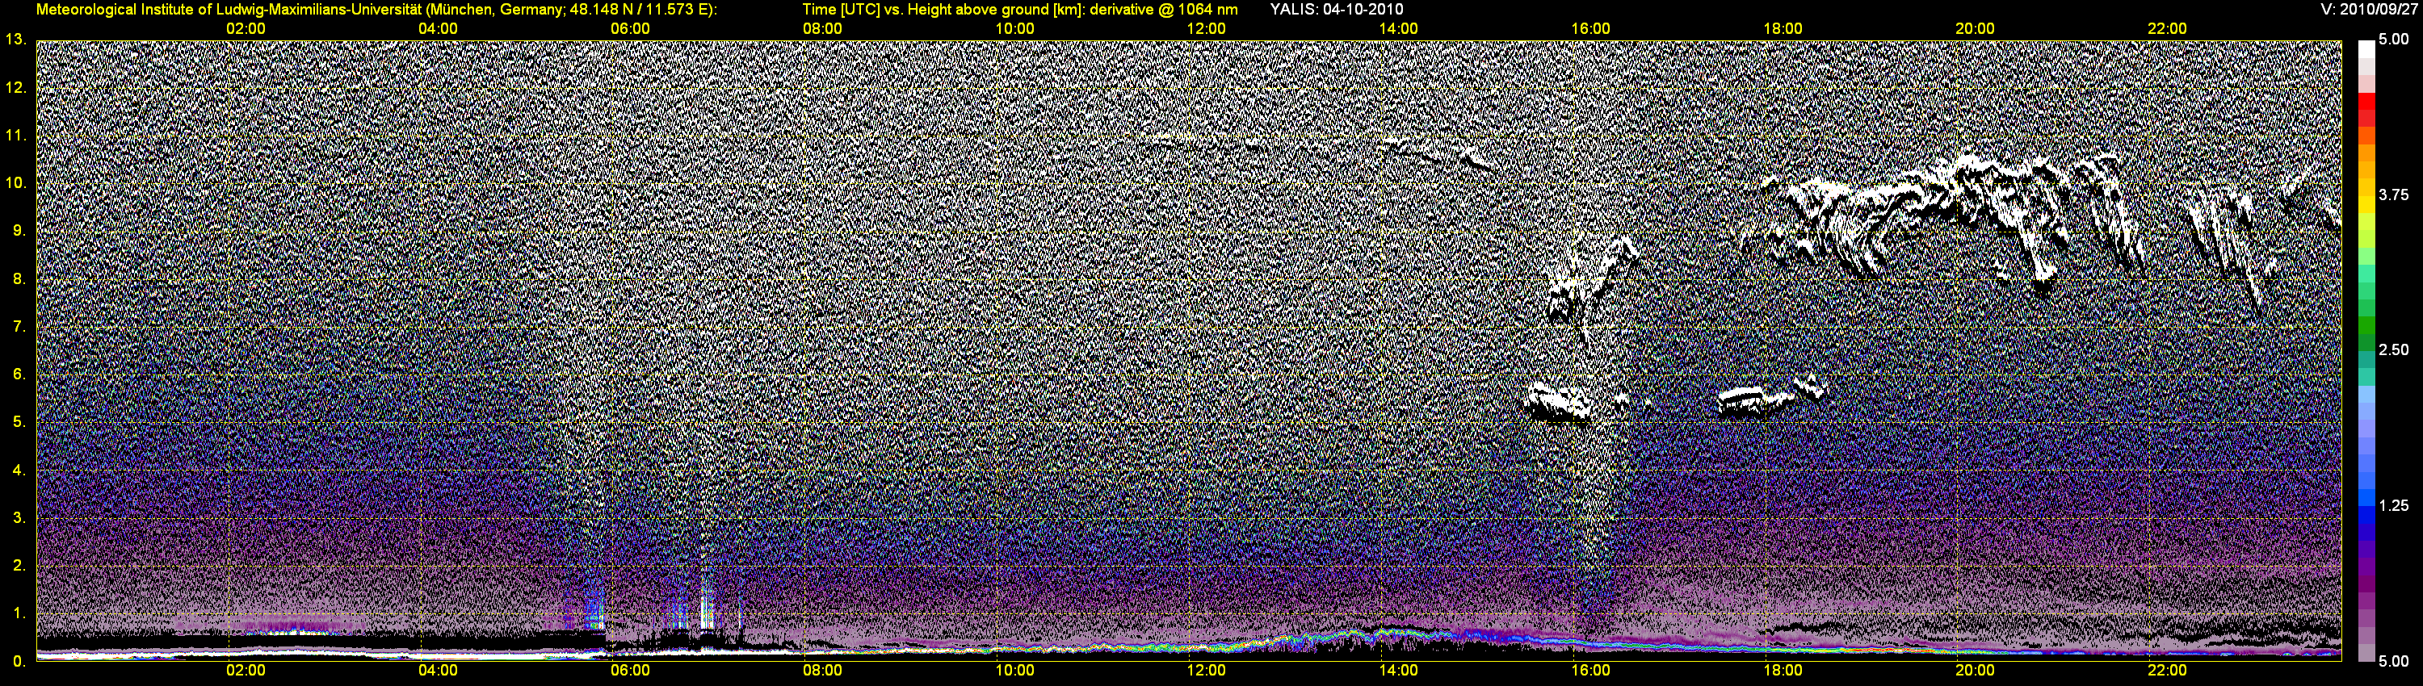The height and width of the screenshot is (686, 2423).
Task: Click '04:00' on the top time axis
Action: (x=439, y=29)
